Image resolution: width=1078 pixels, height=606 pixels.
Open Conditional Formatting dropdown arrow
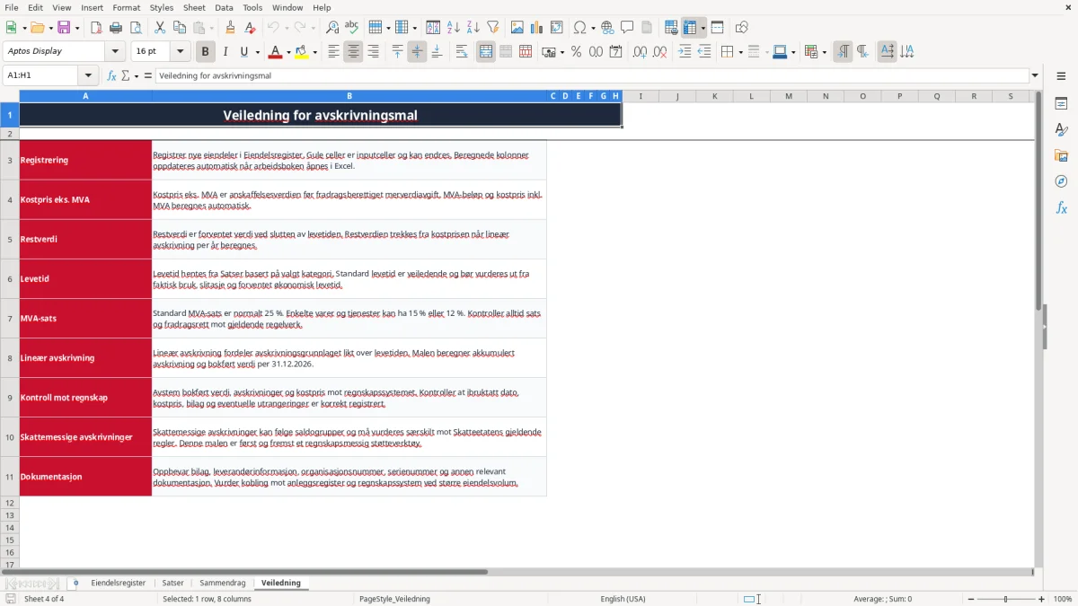[x=824, y=52]
